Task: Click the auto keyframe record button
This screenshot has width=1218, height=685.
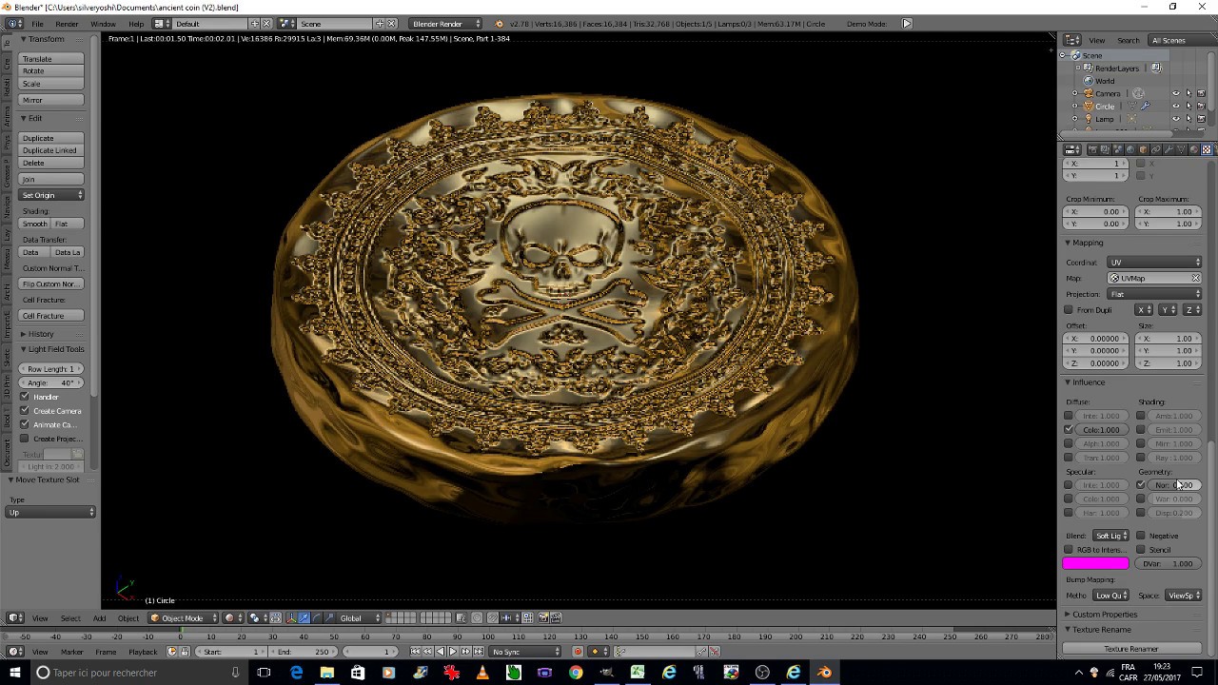Action: click(x=578, y=652)
